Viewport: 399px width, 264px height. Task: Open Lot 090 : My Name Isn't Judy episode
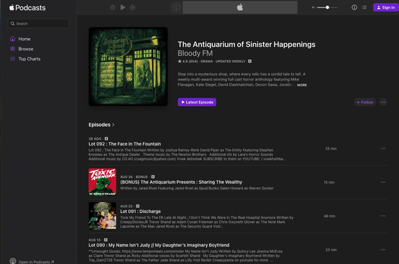159,245
